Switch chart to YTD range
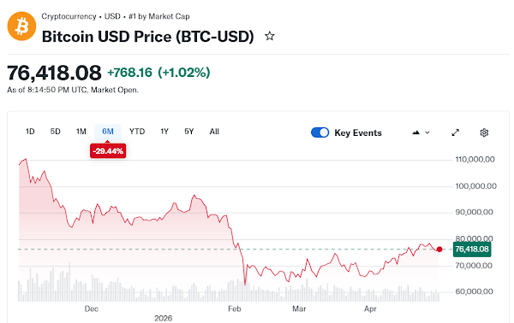Screen dimensions: 514x323 coord(137,132)
